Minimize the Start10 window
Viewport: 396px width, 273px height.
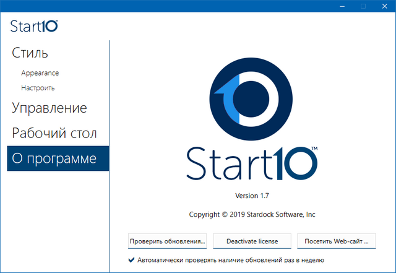coord(342,6)
